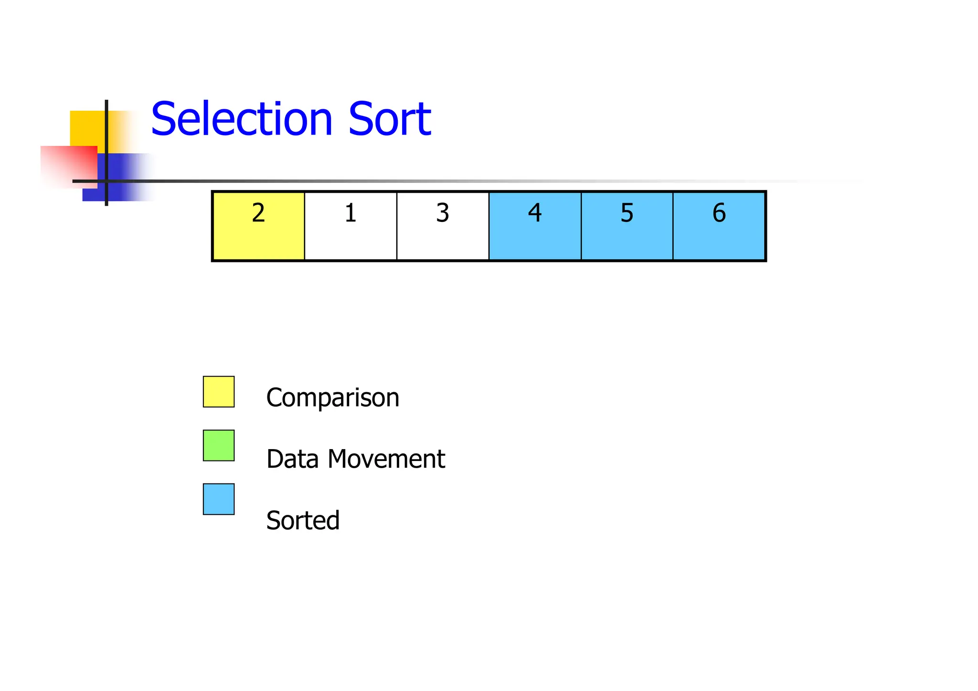This screenshot has width=978, height=691.
Task: Click the digit 2 in the first cell
Action: [258, 213]
